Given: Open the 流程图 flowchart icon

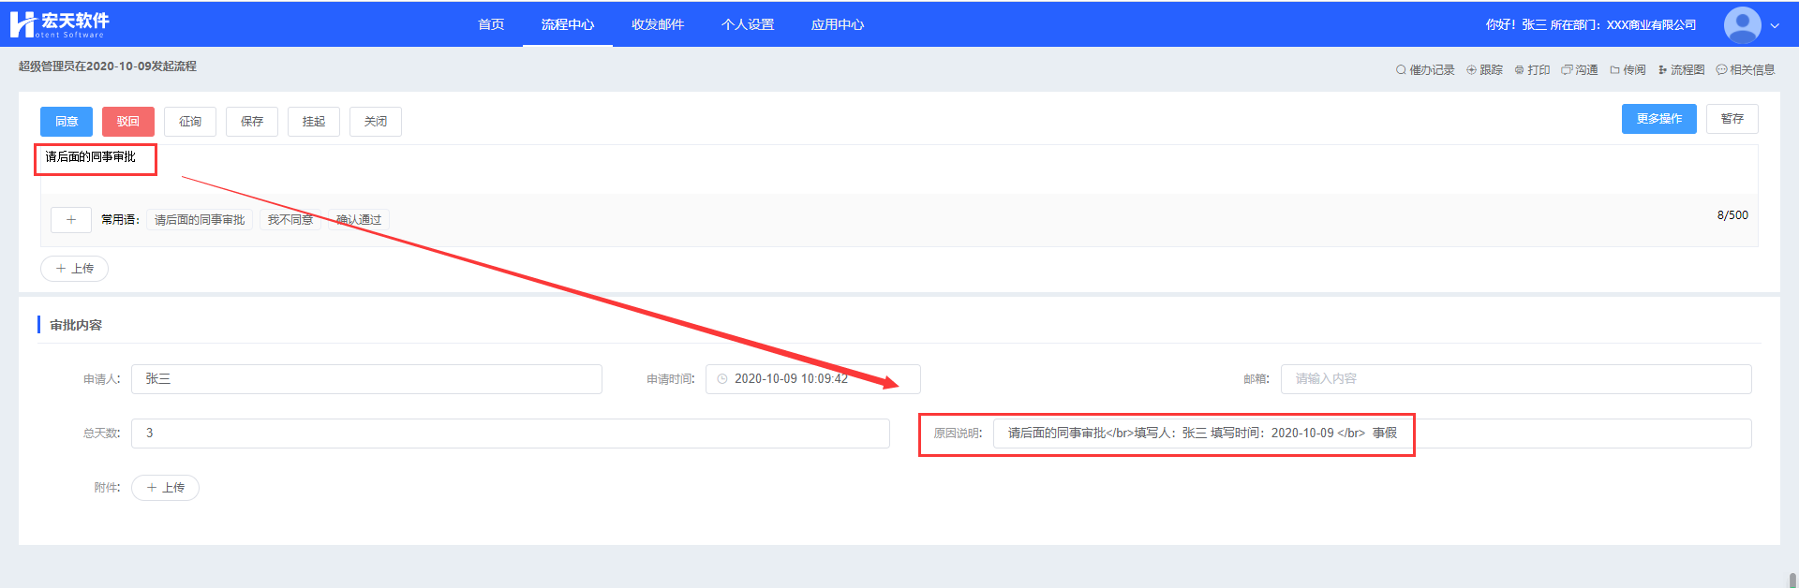Looking at the screenshot, I should click(x=1662, y=70).
